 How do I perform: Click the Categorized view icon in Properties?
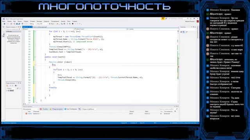coord(181,32)
